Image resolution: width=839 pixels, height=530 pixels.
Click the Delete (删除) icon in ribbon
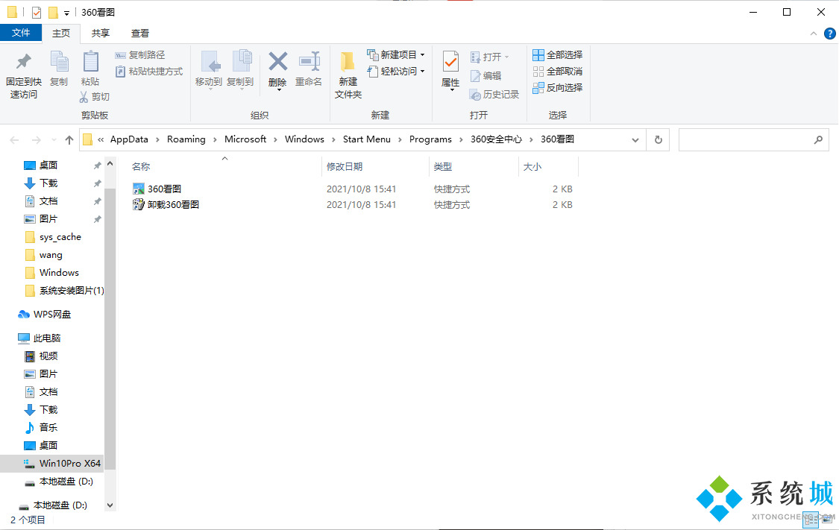click(277, 67)
